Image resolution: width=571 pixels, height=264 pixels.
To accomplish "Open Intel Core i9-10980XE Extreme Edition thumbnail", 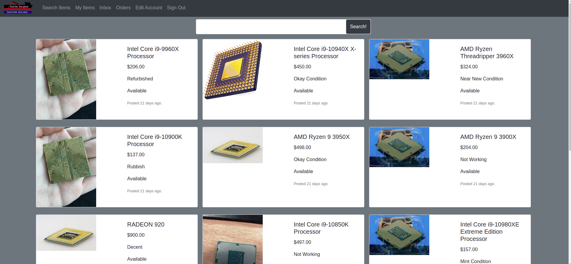I will (x=399, y=235).
